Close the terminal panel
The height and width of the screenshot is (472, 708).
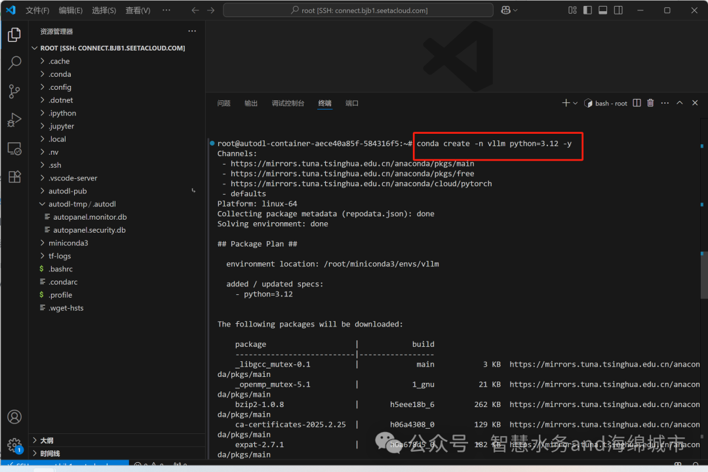[695, 103]
